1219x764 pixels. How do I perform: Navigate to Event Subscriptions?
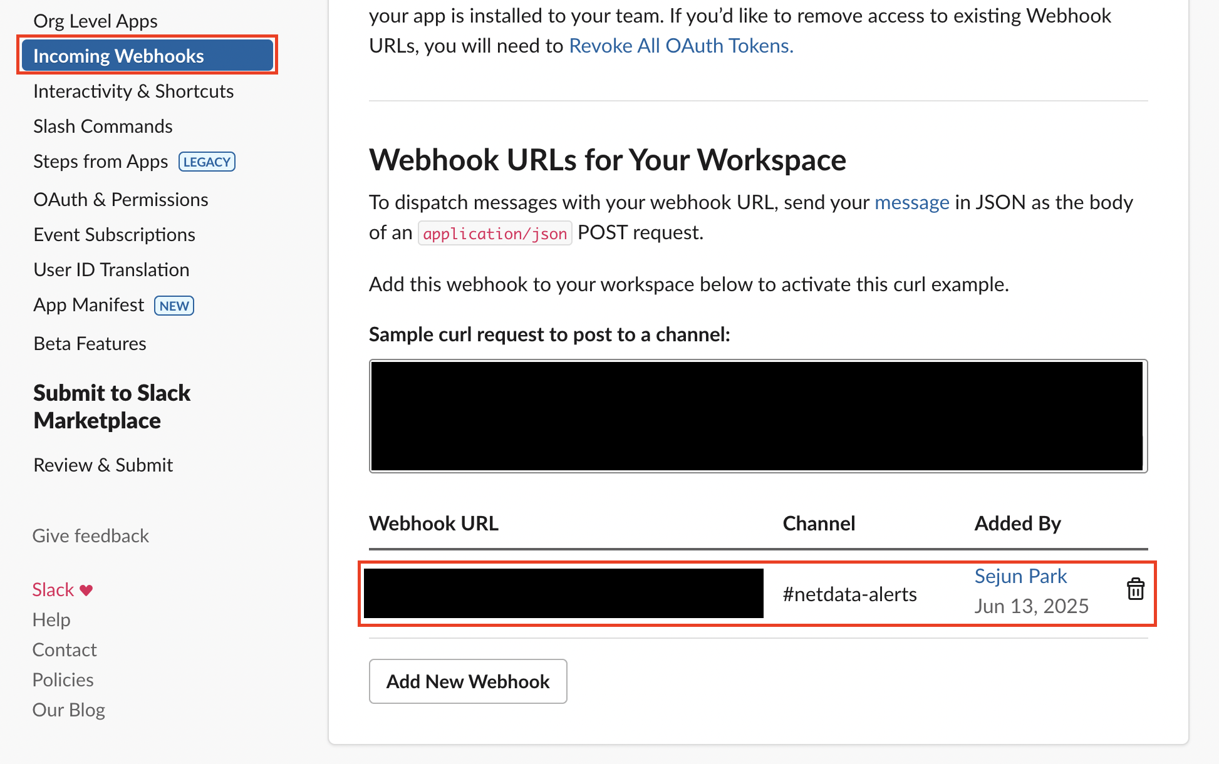tap(114, 234)
